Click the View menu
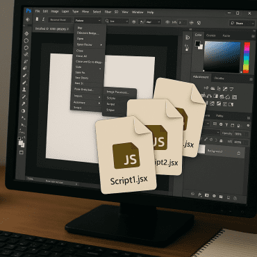257x257 pixels. [125, 12]
